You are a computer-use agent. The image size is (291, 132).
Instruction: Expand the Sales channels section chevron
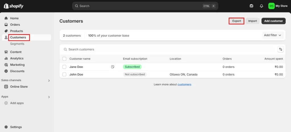pyautogui.click(x=49, y=81)
